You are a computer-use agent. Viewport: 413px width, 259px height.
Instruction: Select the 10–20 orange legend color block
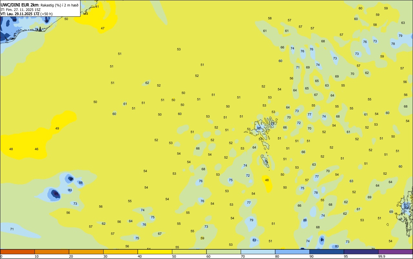(52, 252)
